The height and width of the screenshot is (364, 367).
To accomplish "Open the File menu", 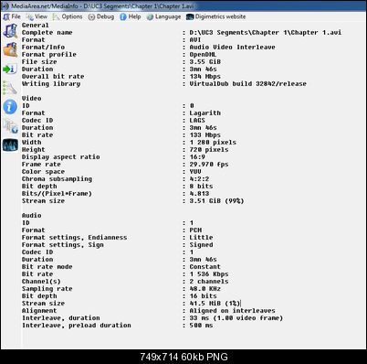I will [x=12, y=16].
